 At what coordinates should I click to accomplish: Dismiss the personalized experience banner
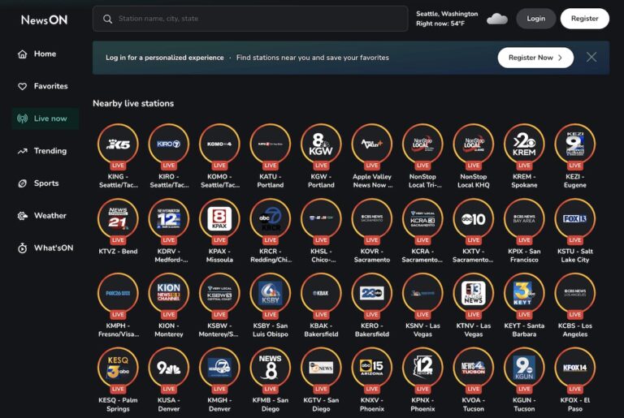(591, 58)
